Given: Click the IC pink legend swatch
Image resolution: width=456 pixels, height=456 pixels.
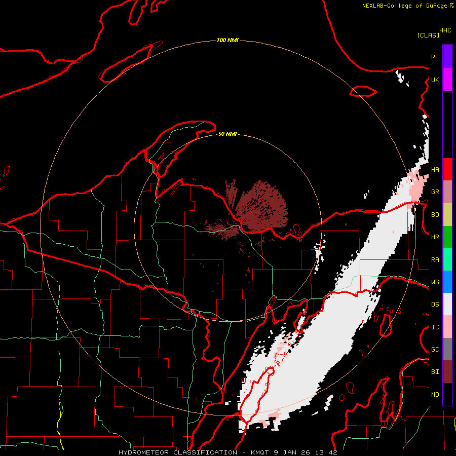Looking at the screenshot, I should click(447, 327).
